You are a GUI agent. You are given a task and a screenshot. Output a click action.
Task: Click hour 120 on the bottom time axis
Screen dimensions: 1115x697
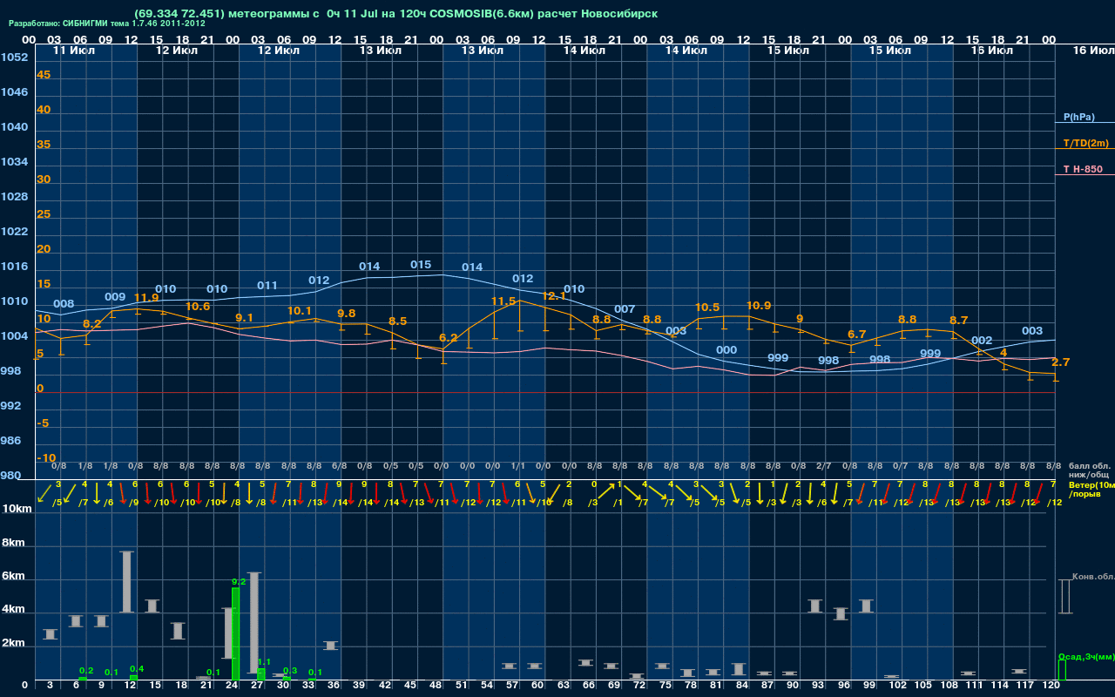click(1051, 686)
